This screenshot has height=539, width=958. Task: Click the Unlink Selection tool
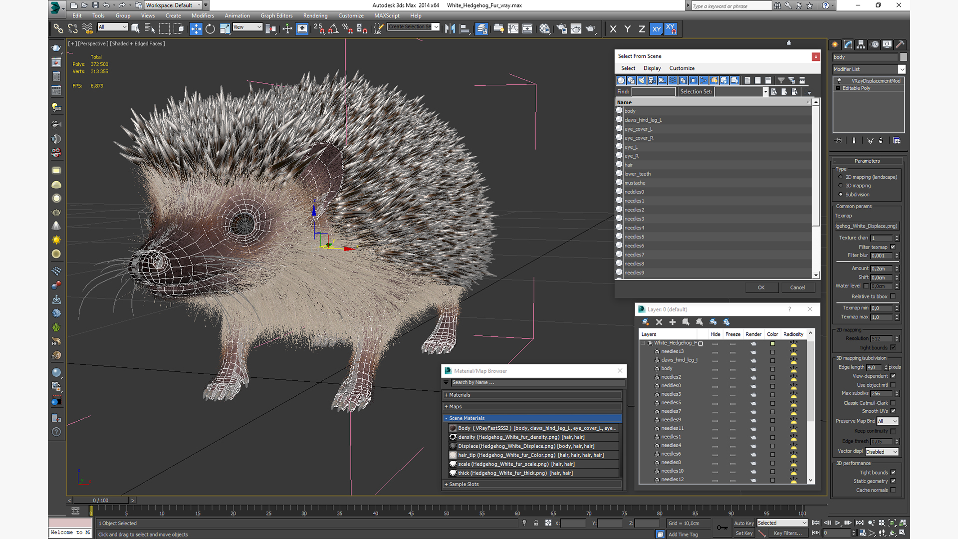(x=73, y=28)
